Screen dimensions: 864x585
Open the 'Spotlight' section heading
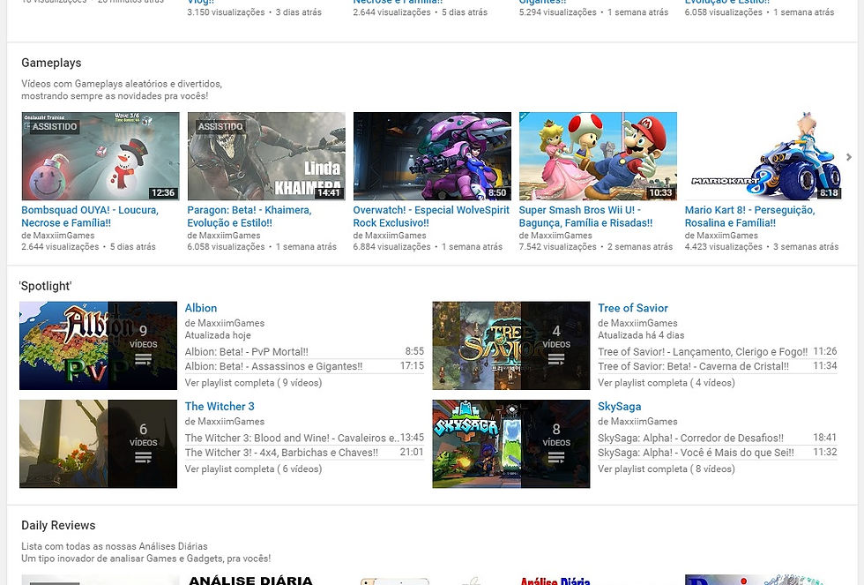click(x=45, y=286)
